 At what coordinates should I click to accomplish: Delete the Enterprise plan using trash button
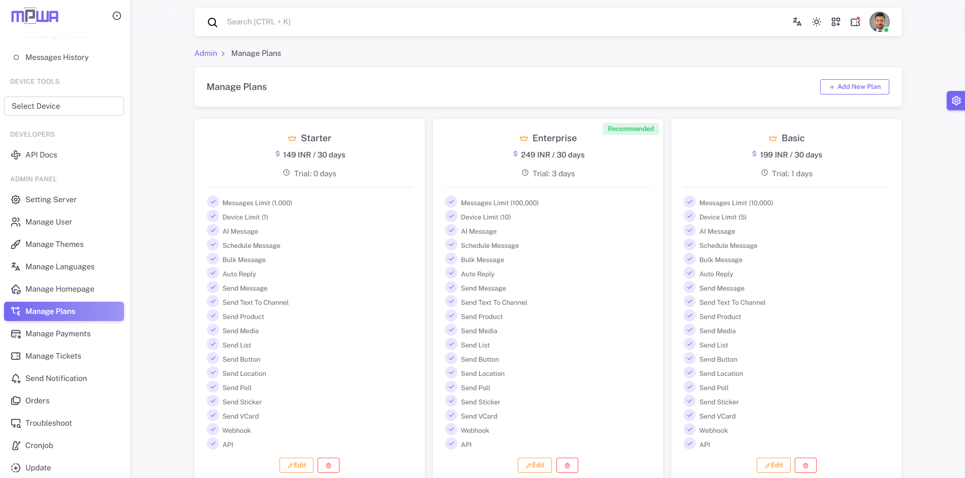[x=567, y=465]
